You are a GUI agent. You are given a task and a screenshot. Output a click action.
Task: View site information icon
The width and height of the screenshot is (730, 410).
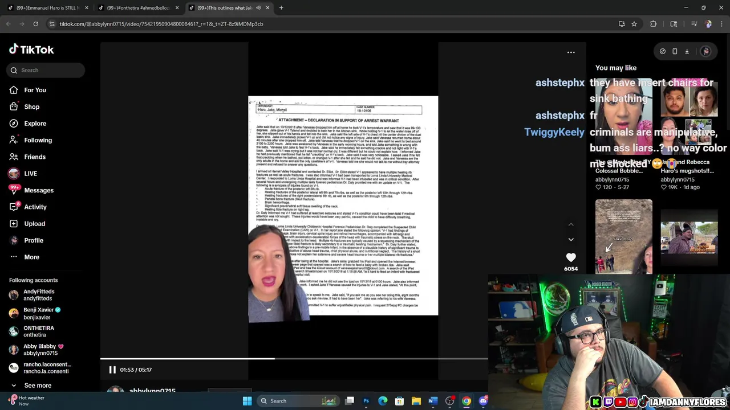pyautogui.click(x=52, y=24)
